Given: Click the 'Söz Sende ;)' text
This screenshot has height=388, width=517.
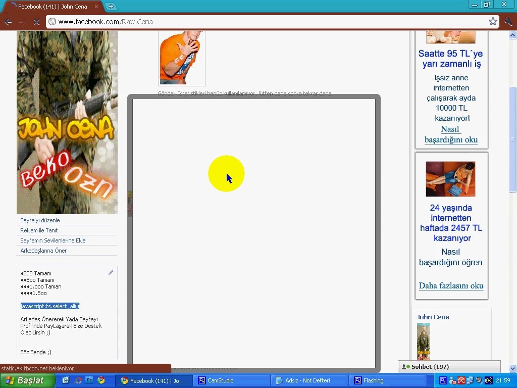Looking at the screenshot, I should coord(36,352).
